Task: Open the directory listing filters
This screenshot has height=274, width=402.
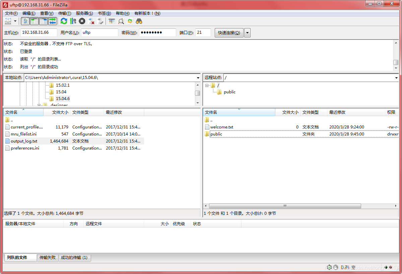Action: click(x=111, y=21)
